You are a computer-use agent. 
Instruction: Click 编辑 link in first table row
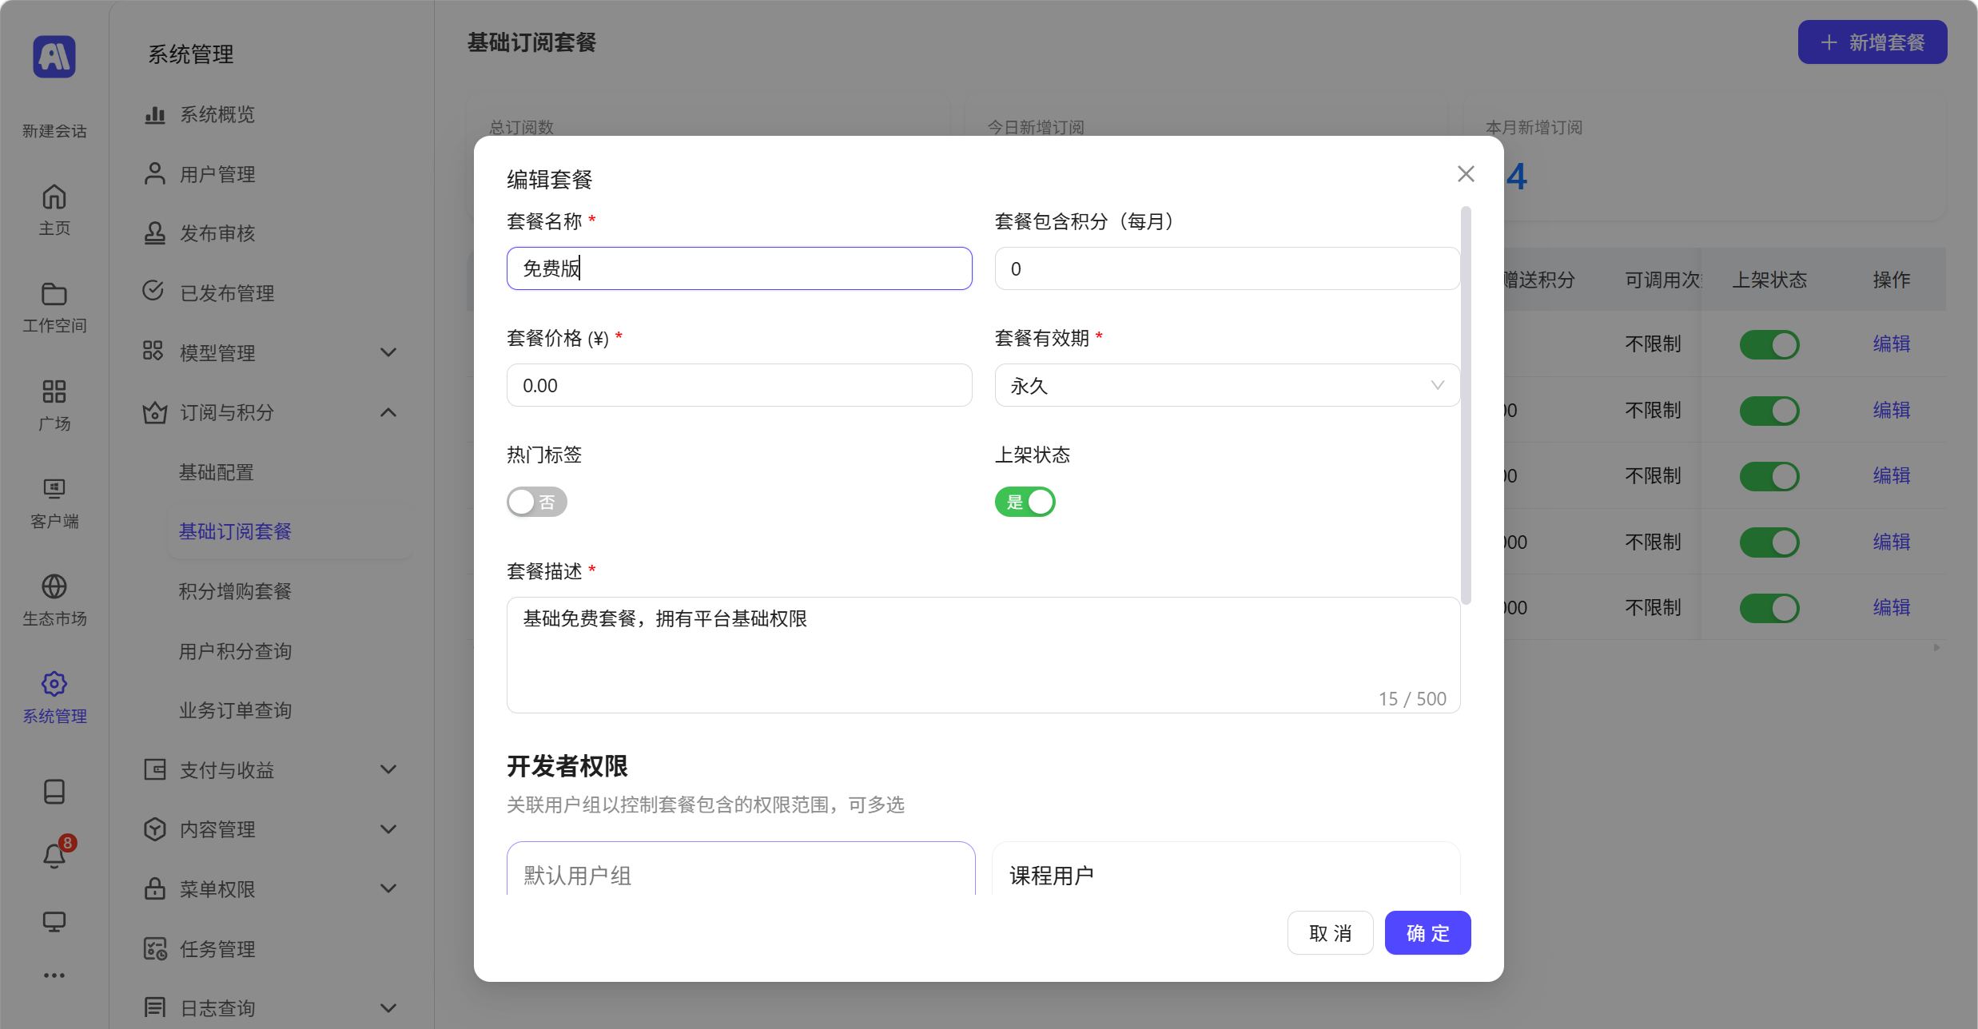pos(1892,344)
